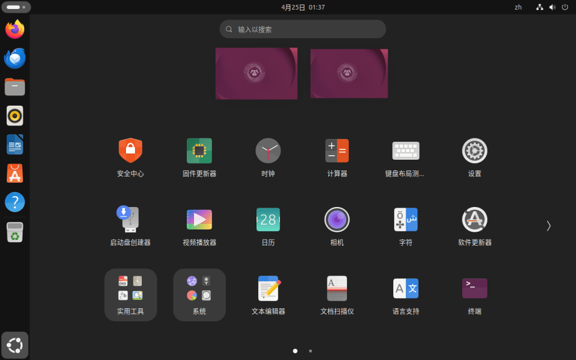The height and width of the screenshot is (360, 576).
Task: Open LibreOffice Writer from the dock
Action: tap(15, 145)
